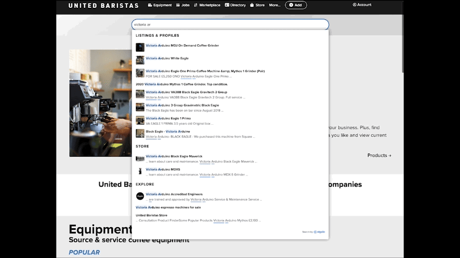Click the Eagle One Prima pair thumbnail
Image resolution: width=460 pixels, height=258 pixels.
[x=140, y=73]
